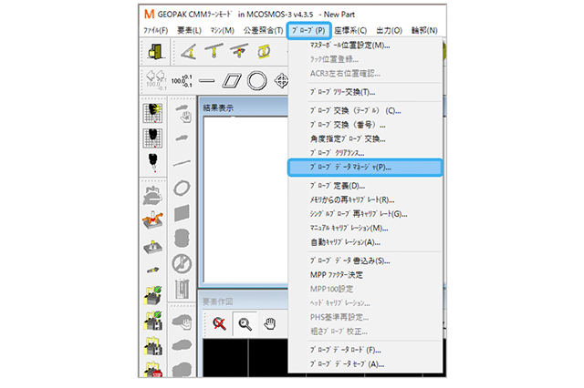584x388 pixels.
Task: Choose プローブデータマネージャ(P) from menu
Action: pos(364,168)
